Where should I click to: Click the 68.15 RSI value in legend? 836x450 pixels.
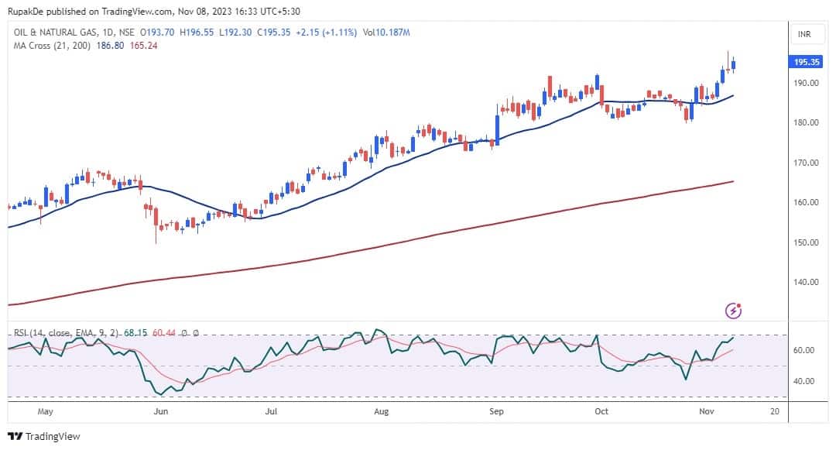tap(134, 333)
